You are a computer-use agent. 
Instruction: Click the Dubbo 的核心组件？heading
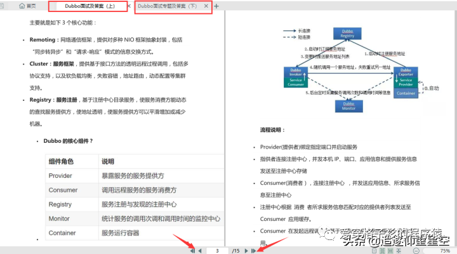[68, 141]
